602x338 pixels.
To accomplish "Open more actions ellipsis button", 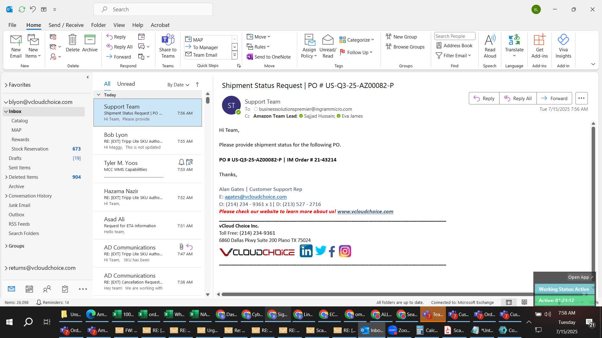I will (x=581, y=98).
